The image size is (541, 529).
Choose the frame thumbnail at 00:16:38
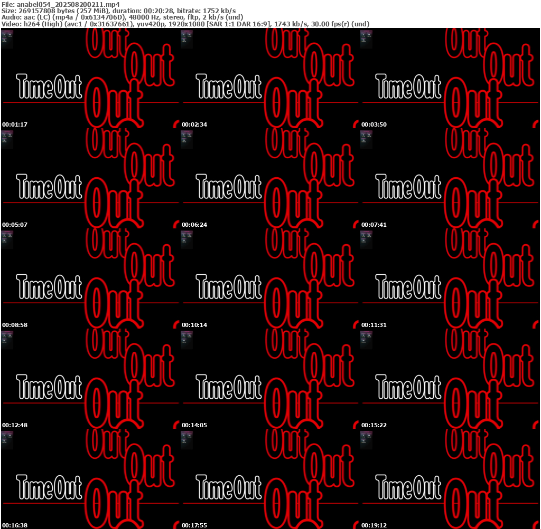[x=90, y=479]
